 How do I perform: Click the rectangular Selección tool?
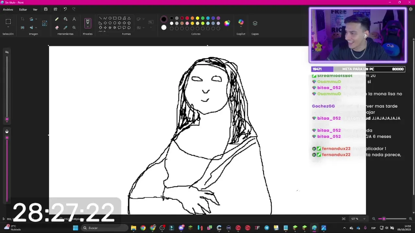pos(8,22)
